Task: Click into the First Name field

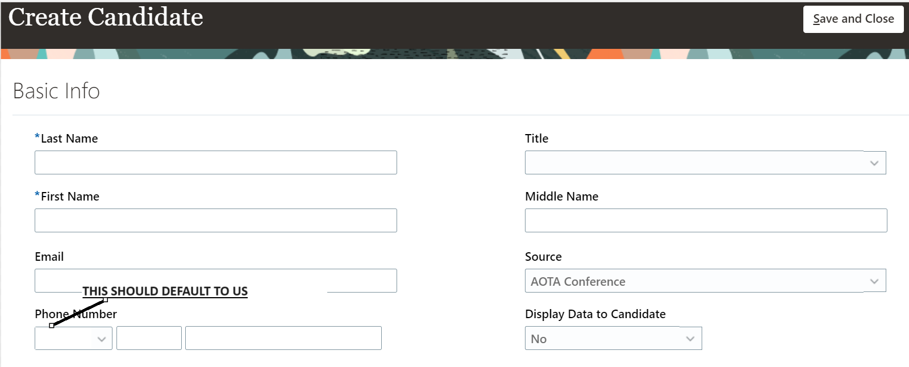Action: tap(215, 220)
